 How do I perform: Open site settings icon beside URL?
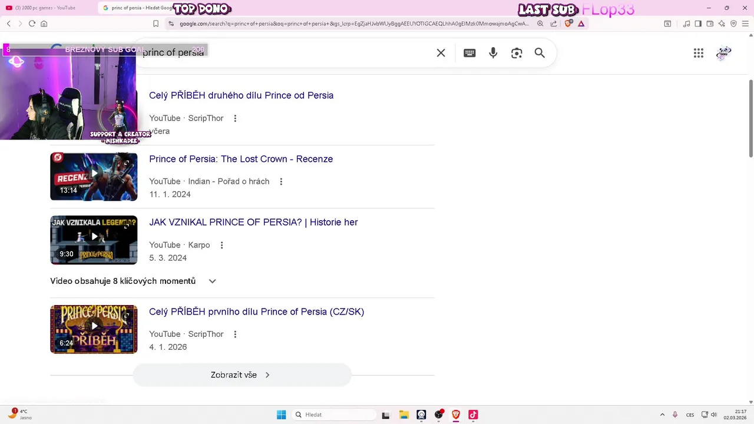pyautogui.click(x=171, y=24)
